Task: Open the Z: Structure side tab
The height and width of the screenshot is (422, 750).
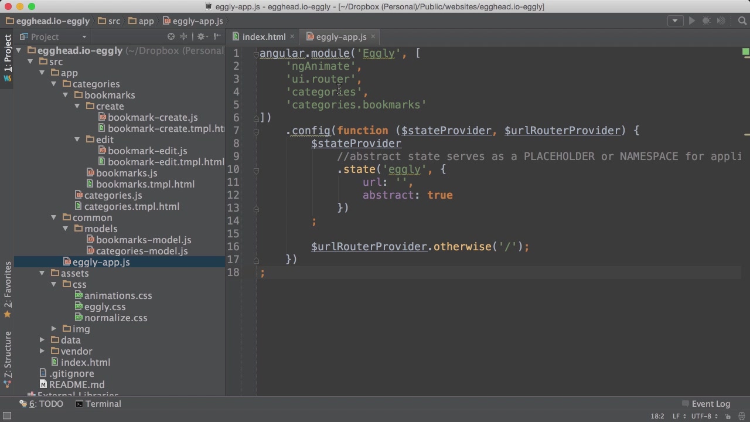Action: tap(8, 360)
